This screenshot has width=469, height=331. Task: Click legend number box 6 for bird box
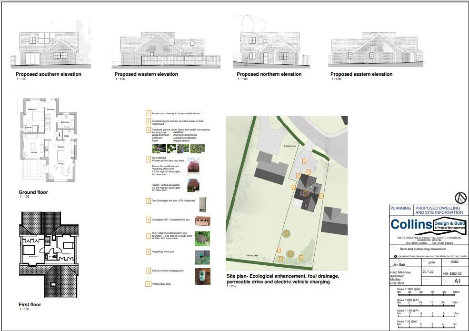click(x=149, y=220)
